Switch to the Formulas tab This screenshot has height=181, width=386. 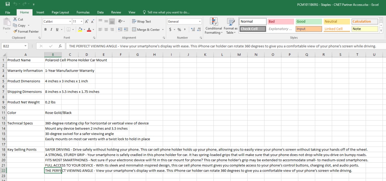(83, 12)
